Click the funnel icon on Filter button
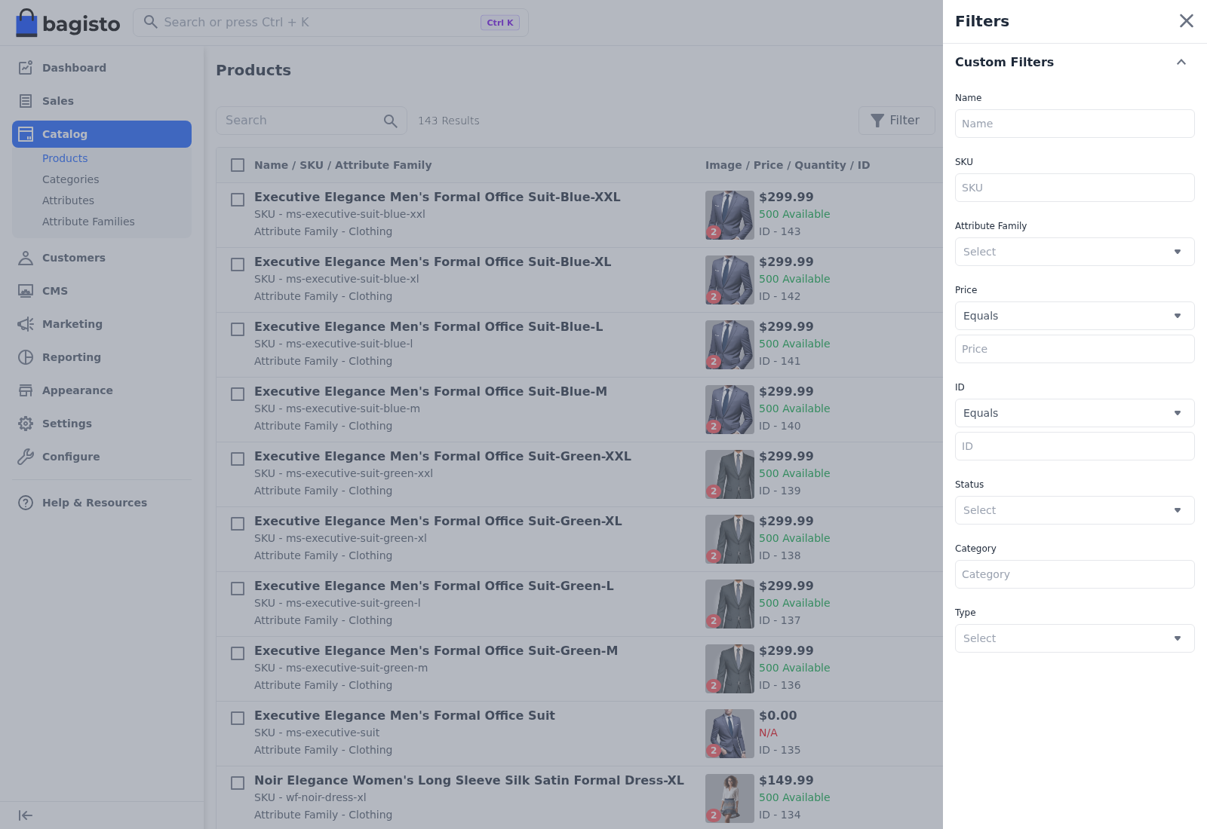1207x829 pixels. pyautogui.click(x=877, y=121)
